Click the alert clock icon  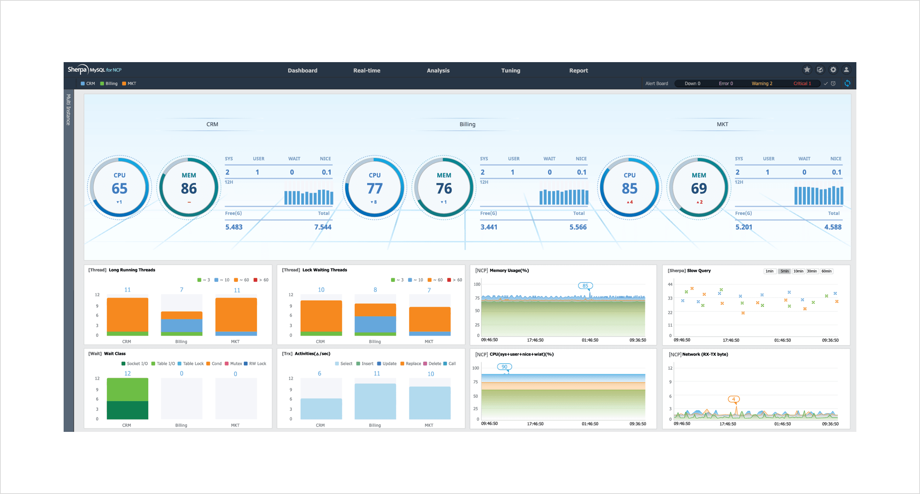click(x=833, y=84)
